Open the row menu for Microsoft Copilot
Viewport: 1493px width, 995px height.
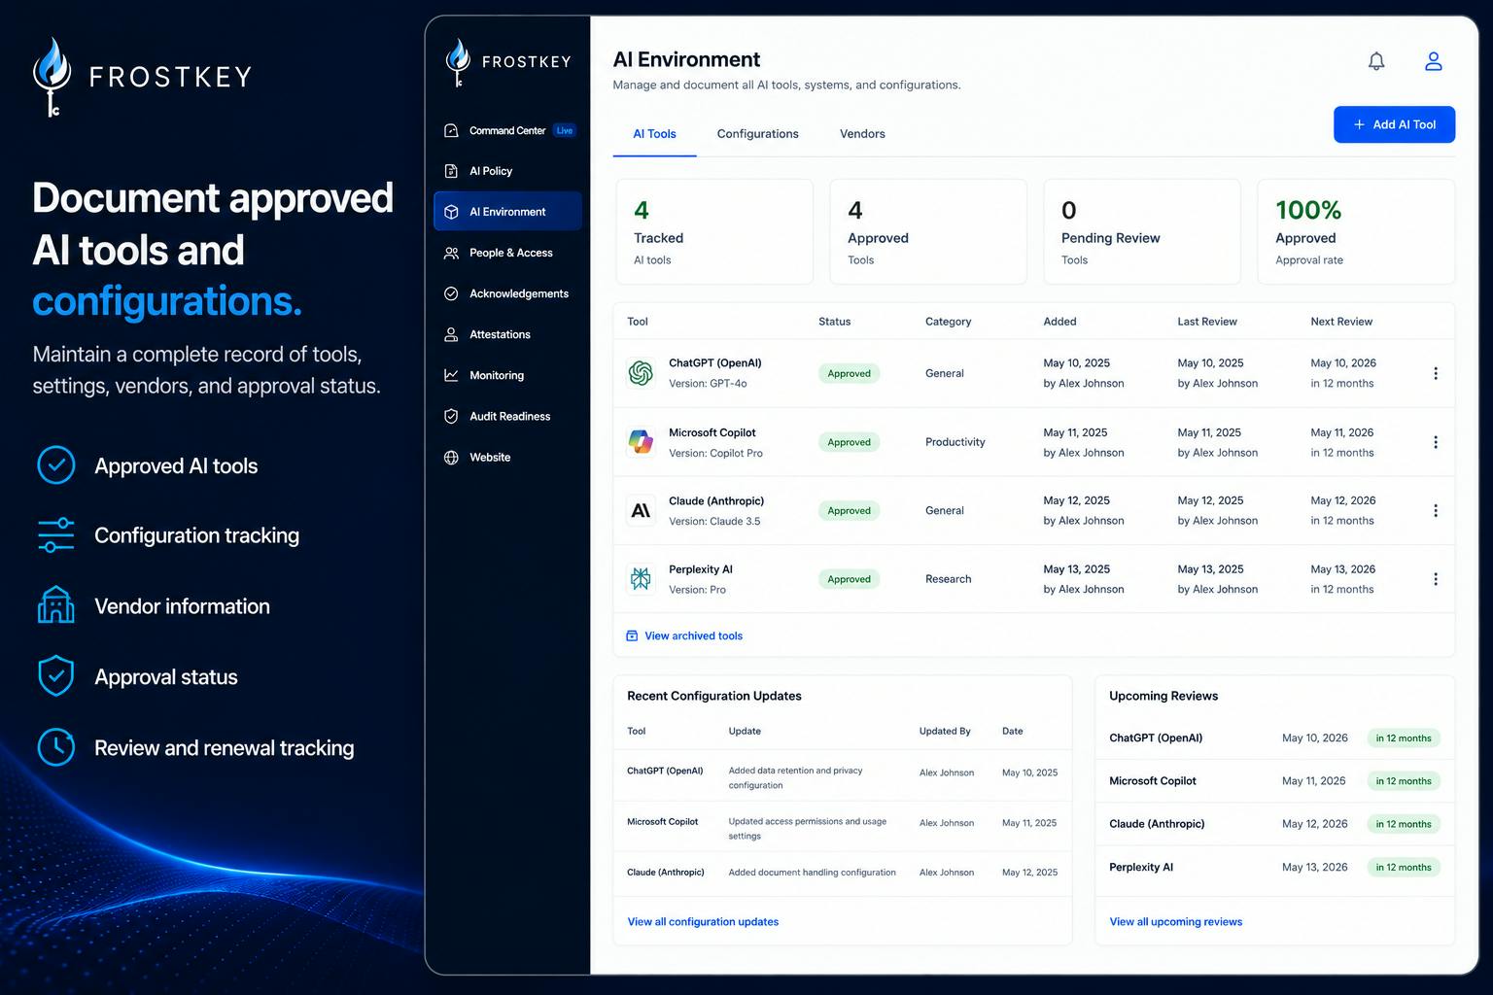tap(1436, 442)
